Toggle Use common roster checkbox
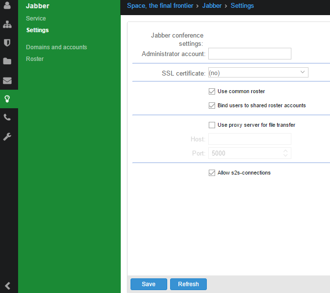This screenshot has height=293, width=330. (212, 92)
